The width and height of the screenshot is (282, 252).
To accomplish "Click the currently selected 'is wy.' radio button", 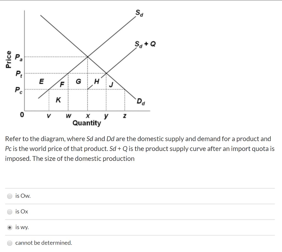I will click(10, 227).
